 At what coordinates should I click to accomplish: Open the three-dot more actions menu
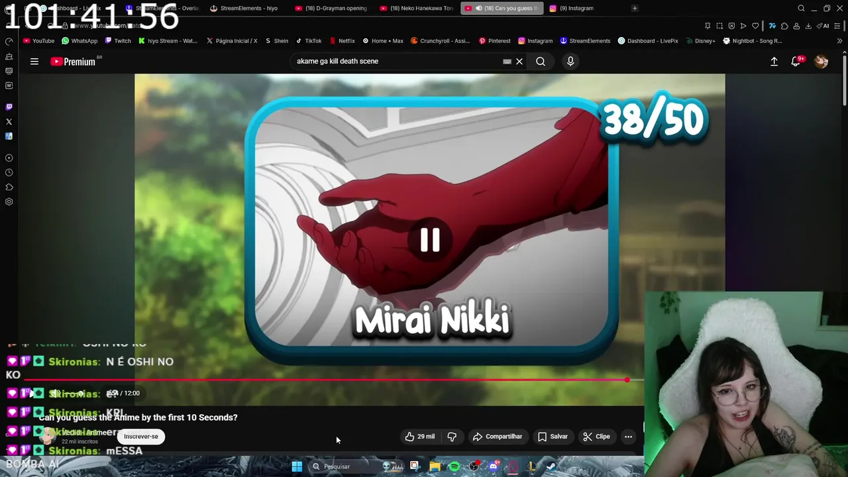pyautogui.click(x=628, y=437)
